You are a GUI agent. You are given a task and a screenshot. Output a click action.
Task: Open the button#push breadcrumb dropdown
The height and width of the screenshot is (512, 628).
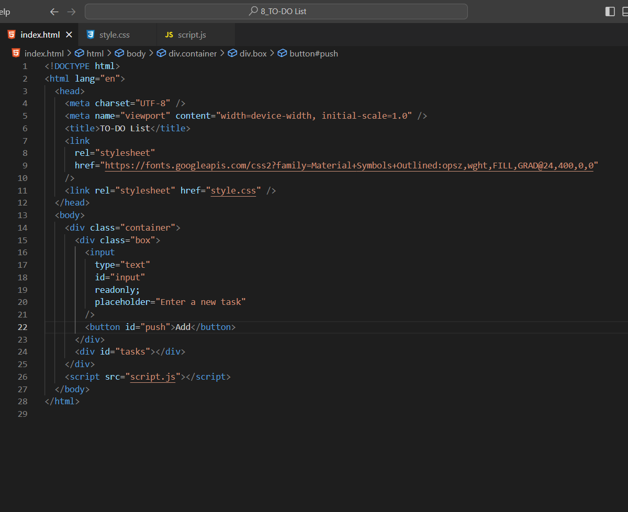(313, 53)
